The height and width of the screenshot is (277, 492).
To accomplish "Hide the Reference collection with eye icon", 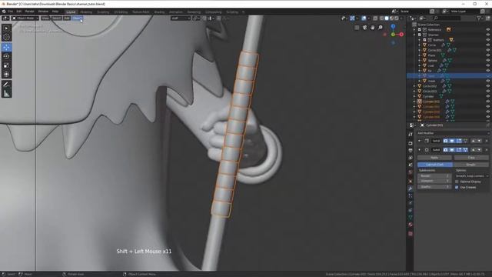I will click(488, 29).
